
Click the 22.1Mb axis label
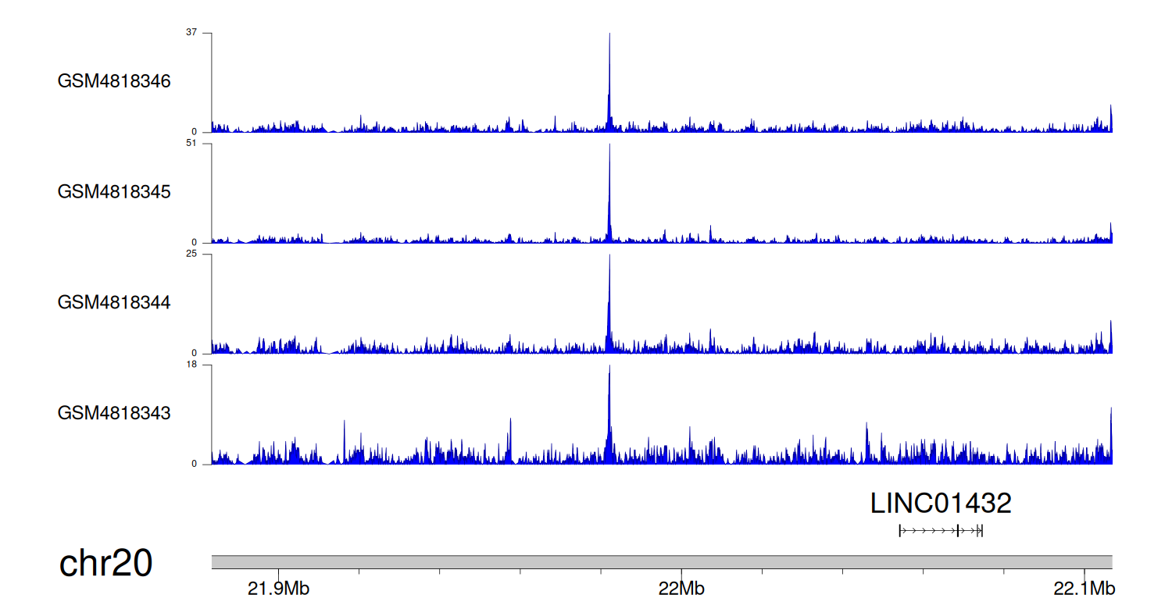click(1083, 588)
